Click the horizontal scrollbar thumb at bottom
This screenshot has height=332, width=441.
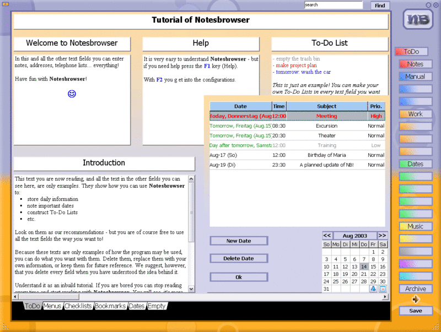(x=49, y=297)
